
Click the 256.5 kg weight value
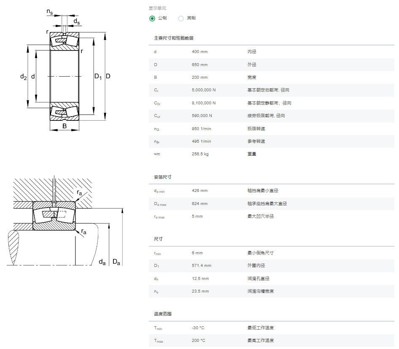pyautogui.click(x=200, y=154)
